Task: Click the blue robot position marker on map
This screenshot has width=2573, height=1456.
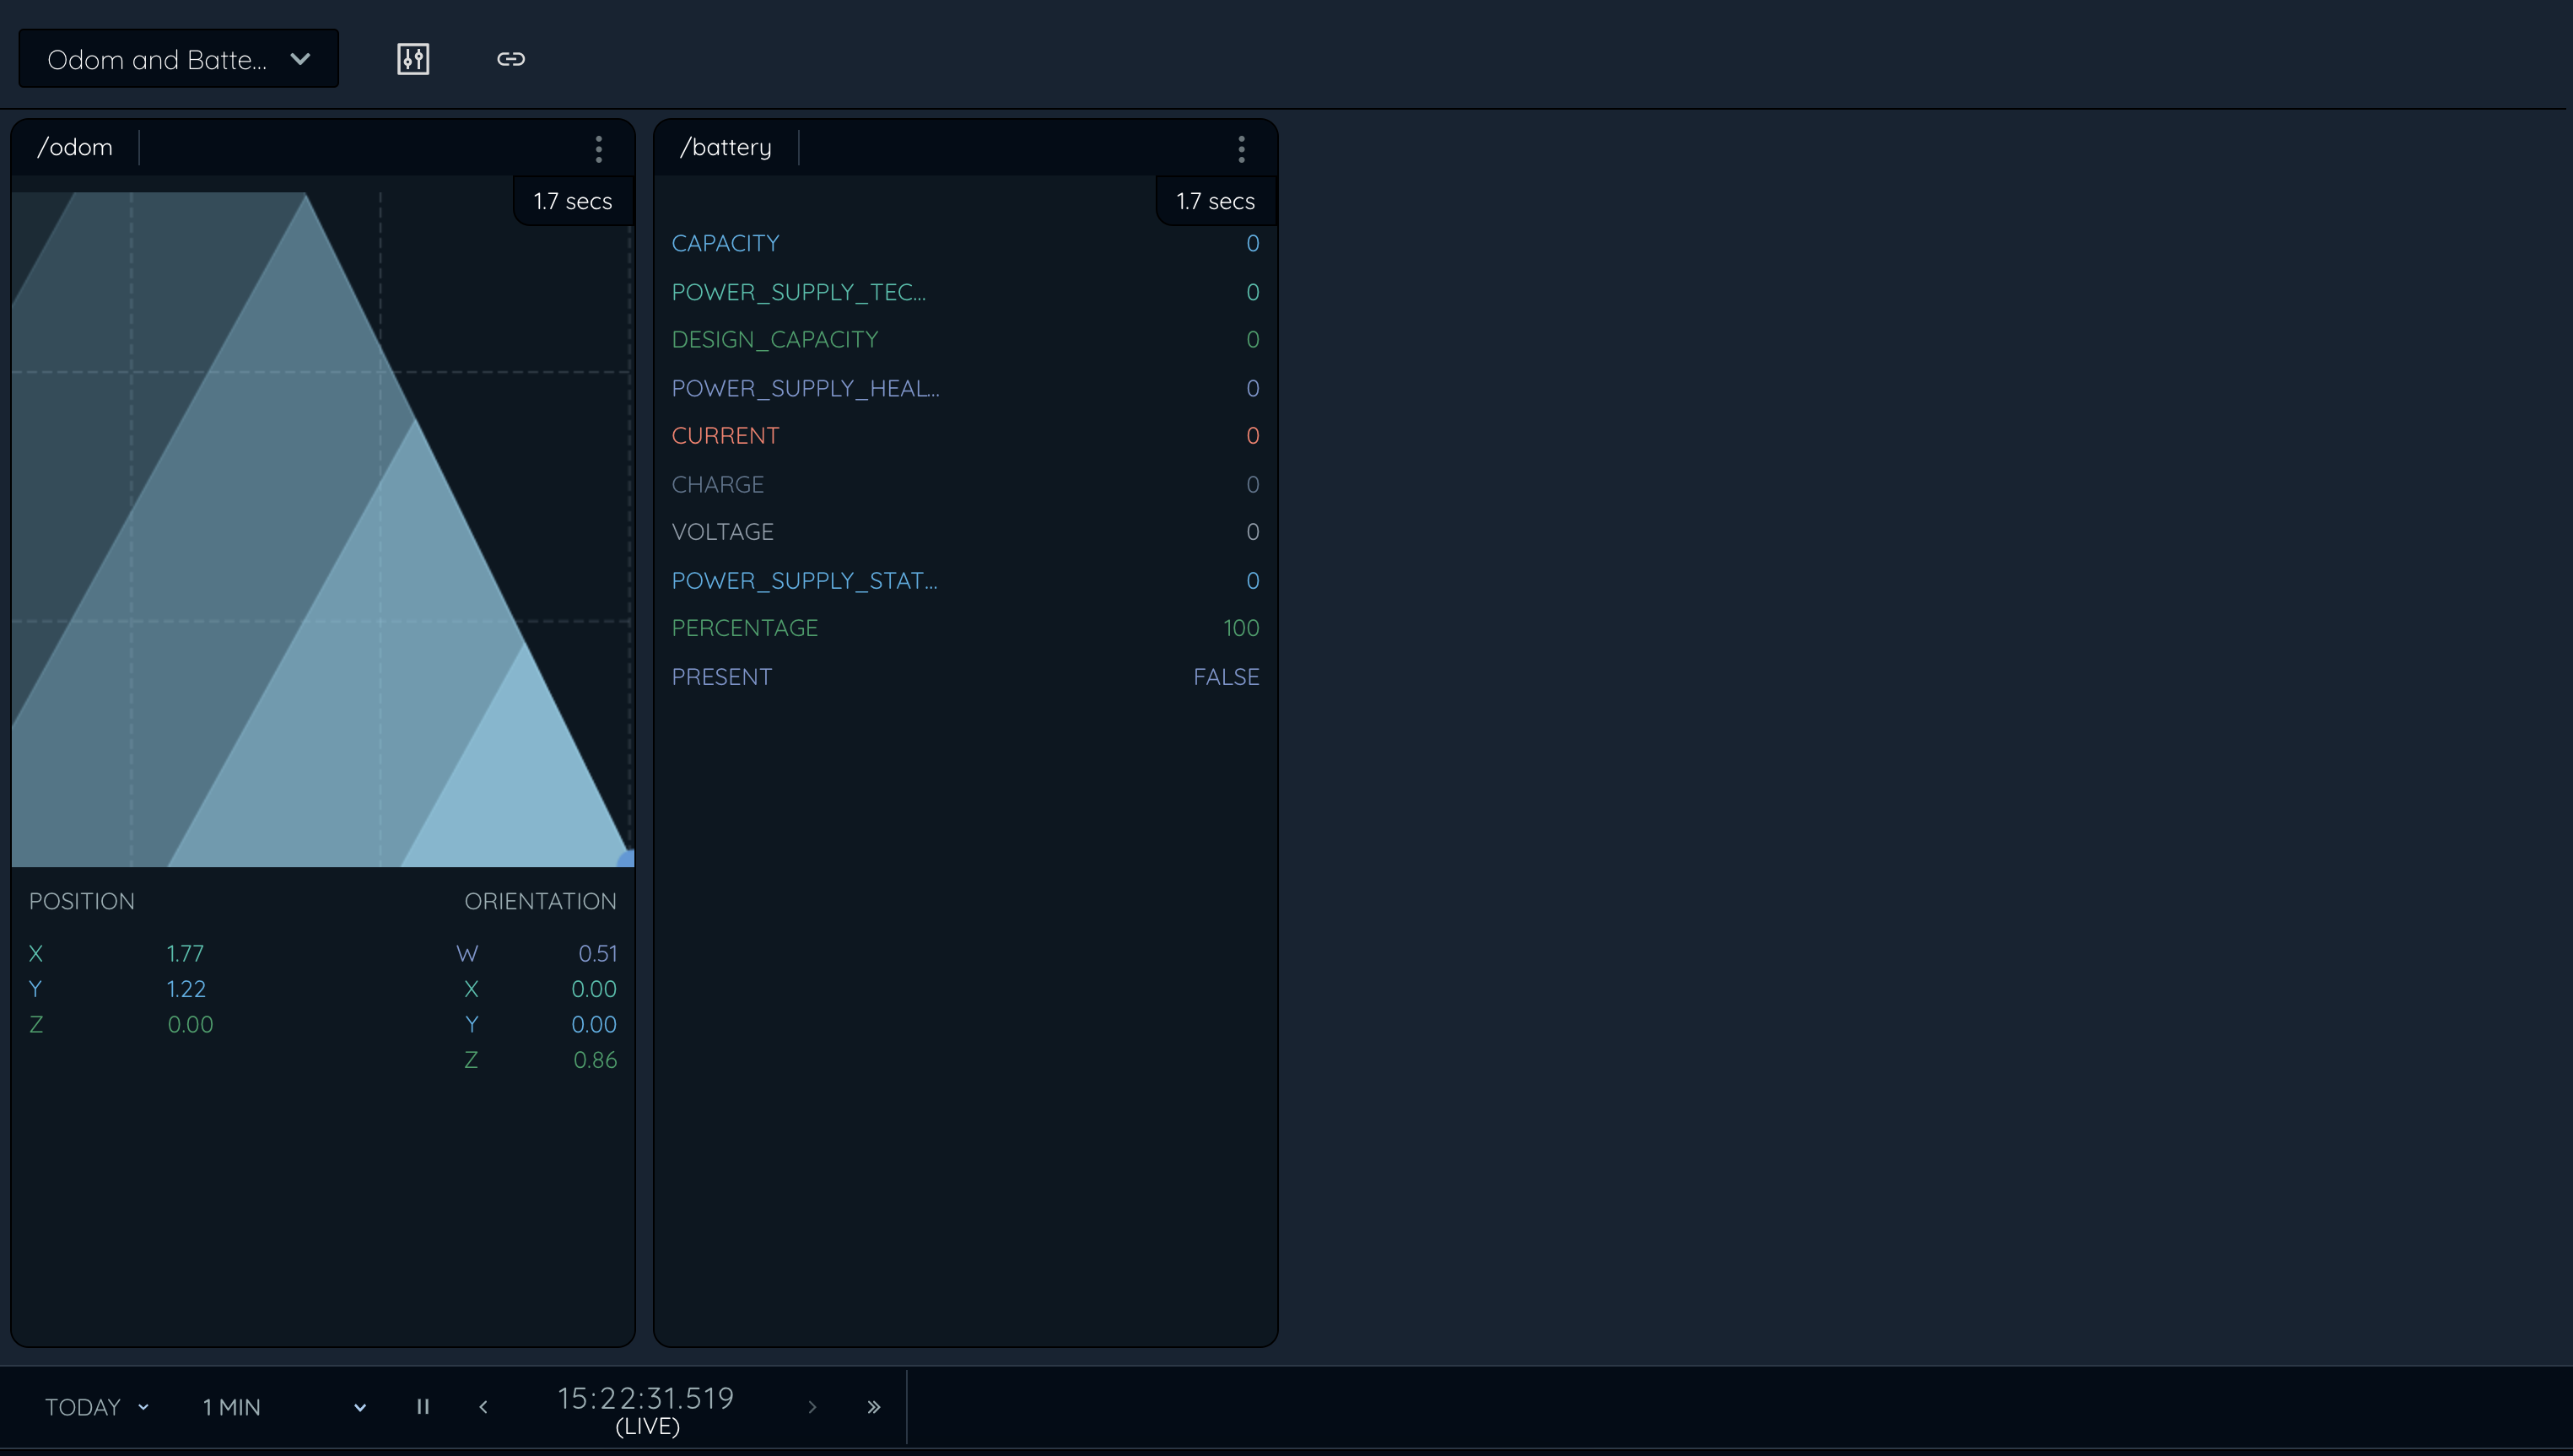Action: pyautogui.click(x=627, y=859)
